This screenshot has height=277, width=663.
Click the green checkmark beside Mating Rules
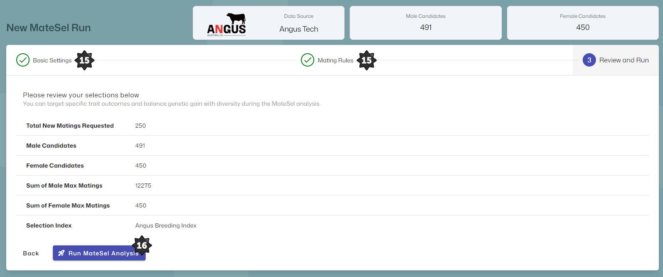[308, 60]
